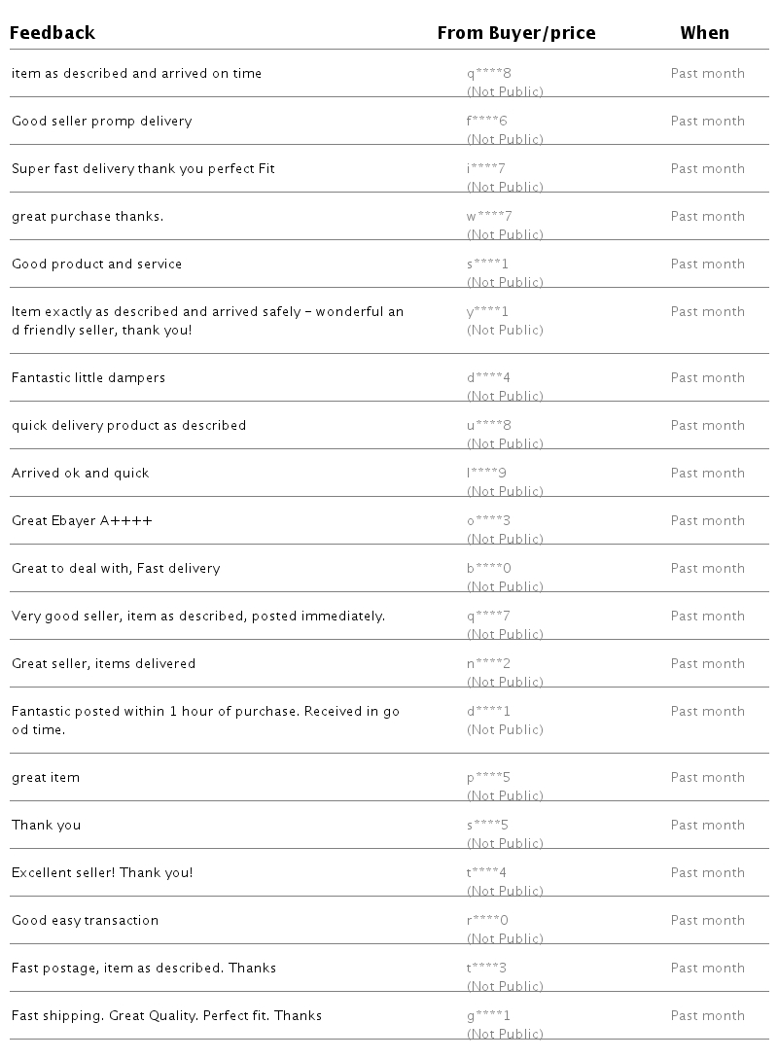
Task: Select the "Great Ebayer A++++" comment
Action: [82, 521]
